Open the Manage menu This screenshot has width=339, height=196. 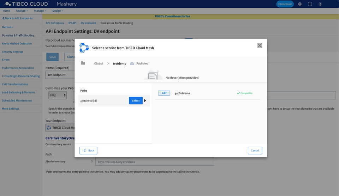pos(40,11)
